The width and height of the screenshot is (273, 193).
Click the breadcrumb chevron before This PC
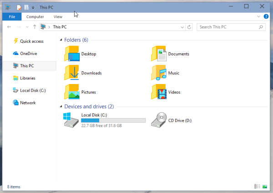(49, 27)
